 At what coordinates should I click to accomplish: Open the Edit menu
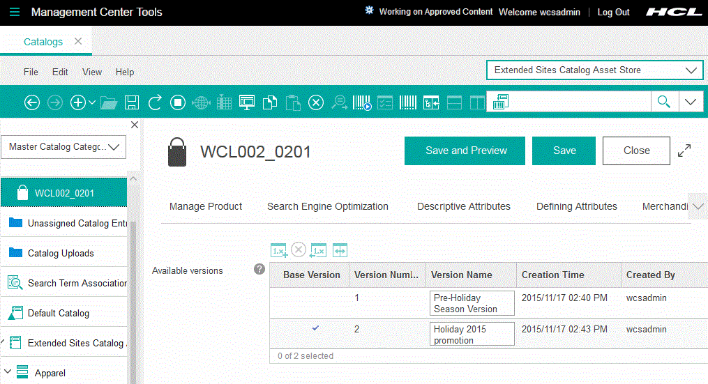click(x=60, y=72)
